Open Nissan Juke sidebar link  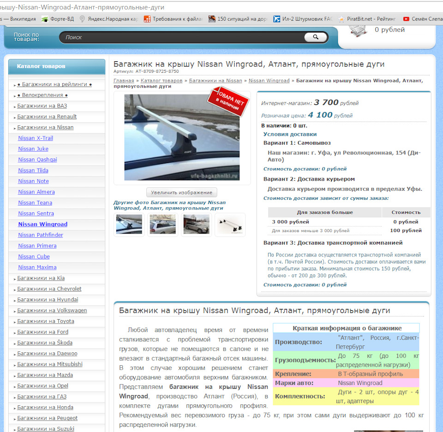33,149
